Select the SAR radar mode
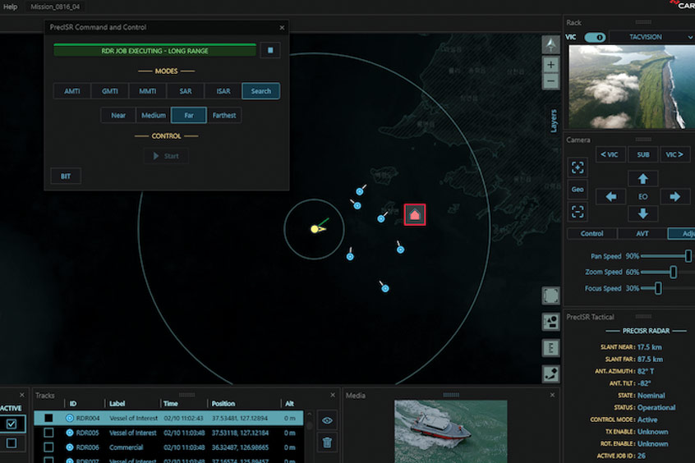Viewport: 695px width, 463px height. tap(185, 91)
